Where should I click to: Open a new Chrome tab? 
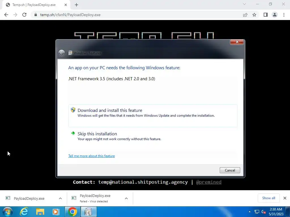click(76, 5)
